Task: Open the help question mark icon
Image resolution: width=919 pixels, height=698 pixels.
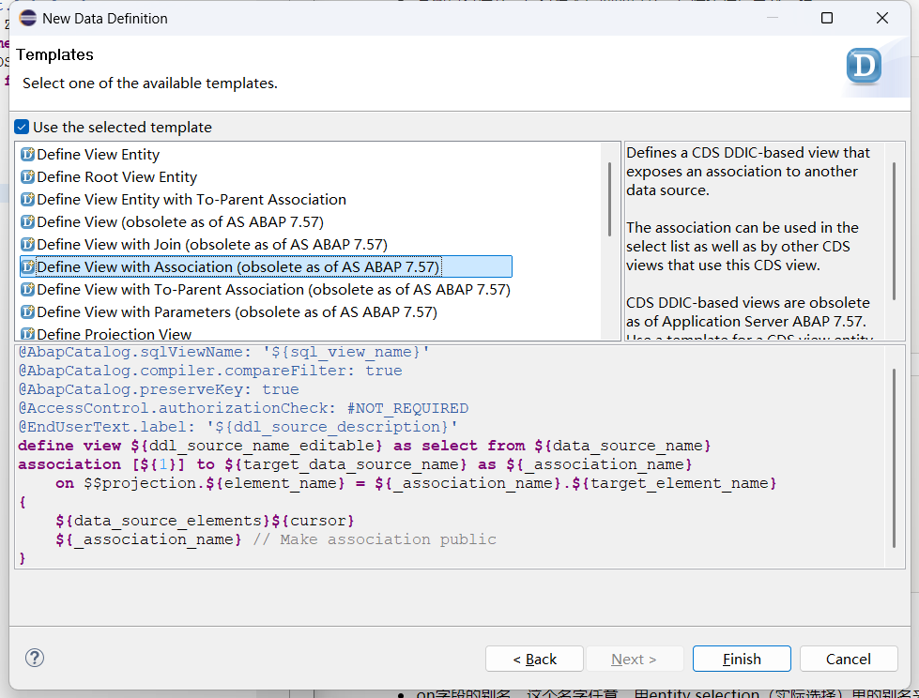Action: 35,658
